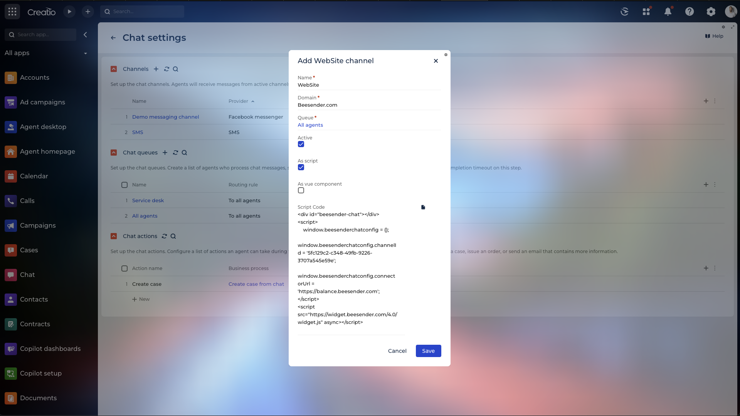Open the Calendar section

(34, 176)
